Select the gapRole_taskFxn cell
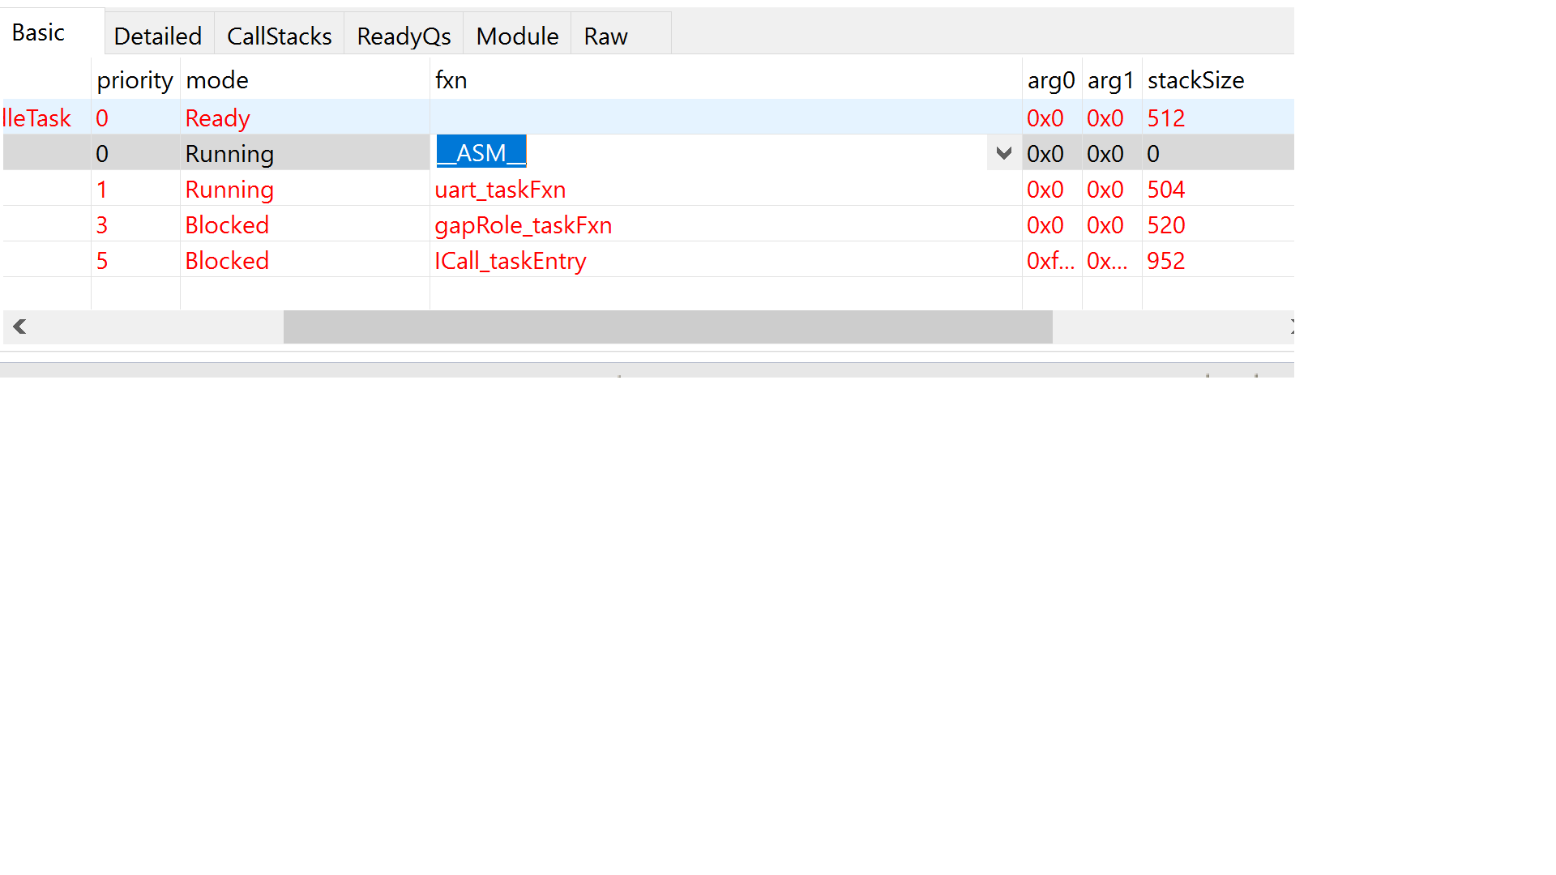Viewport: 1556px width, 875px height. tap(523, 225)
